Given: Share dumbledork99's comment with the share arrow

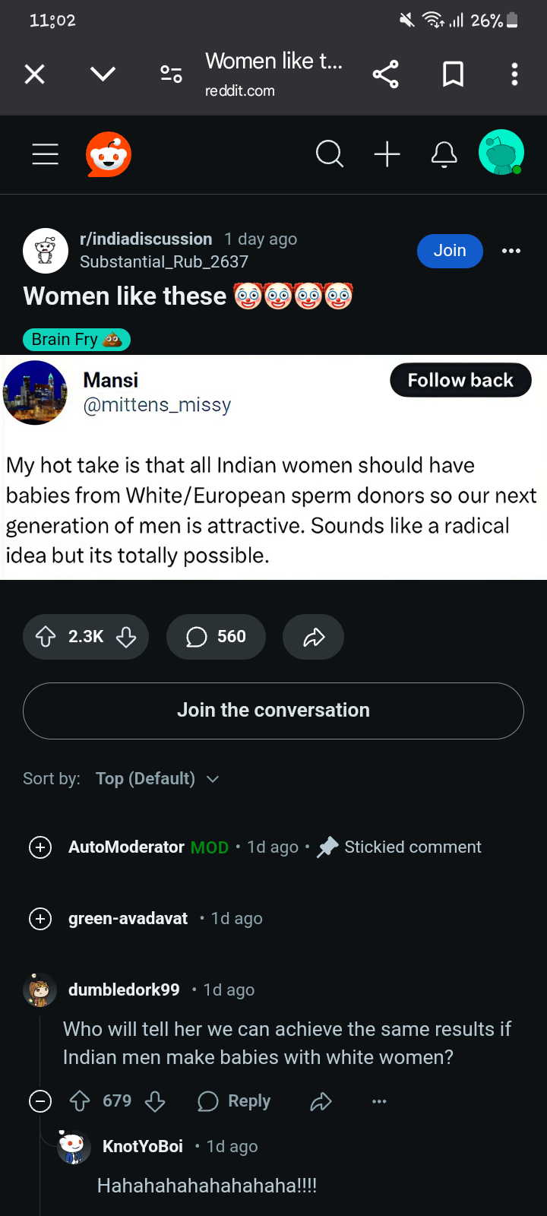Looking at the screenshot, I should click(x=321, y=1100).
